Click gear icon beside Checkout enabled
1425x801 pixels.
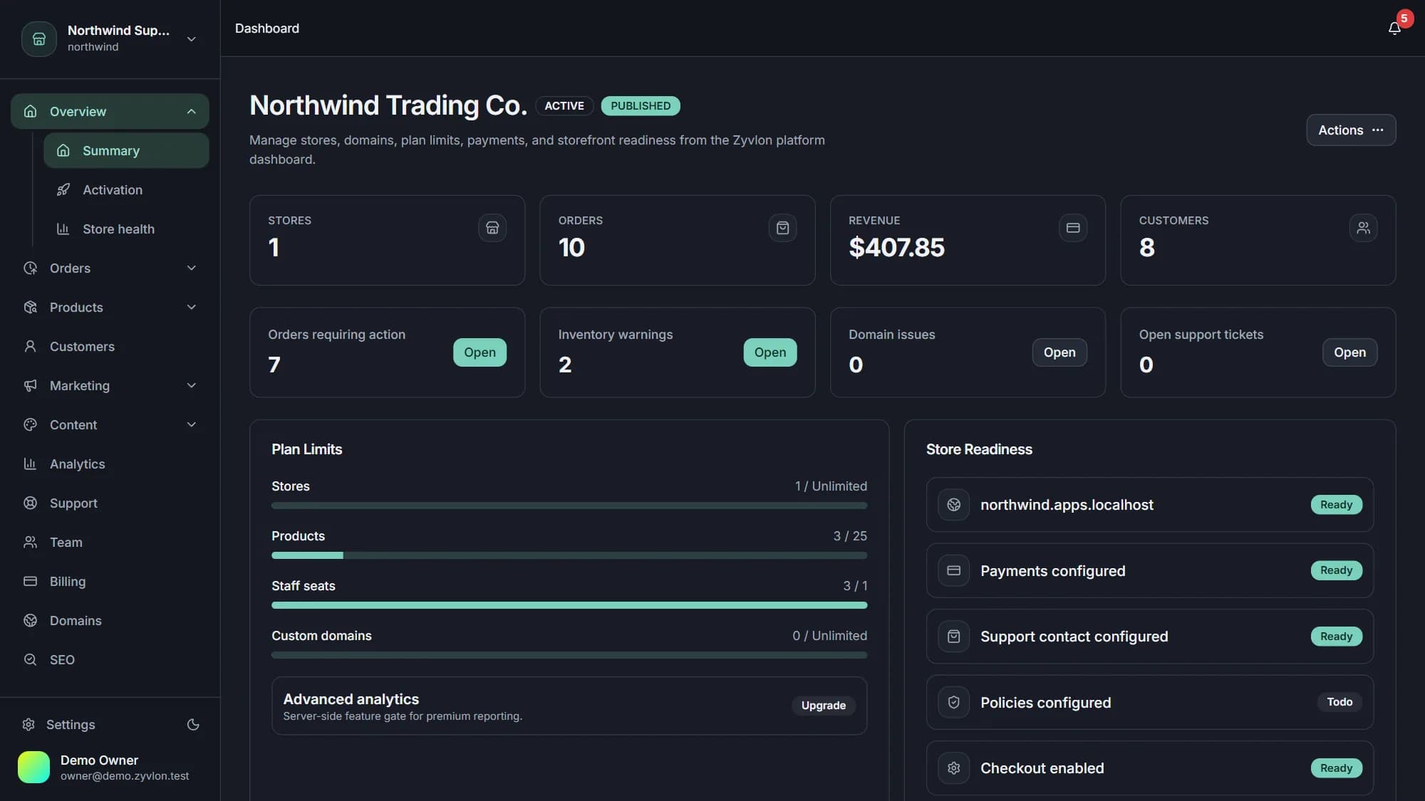tap(953, 768)
